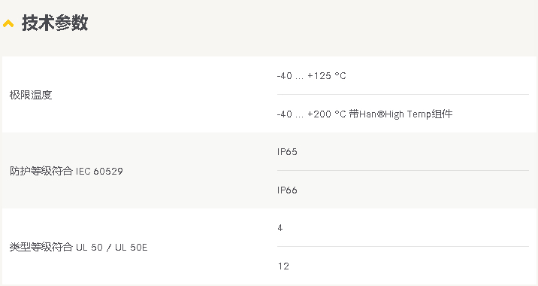Select the 类型等级符合 UL 50 / UL 50E label
This screenshot has width=538, height=286.
tap(78, 247)
